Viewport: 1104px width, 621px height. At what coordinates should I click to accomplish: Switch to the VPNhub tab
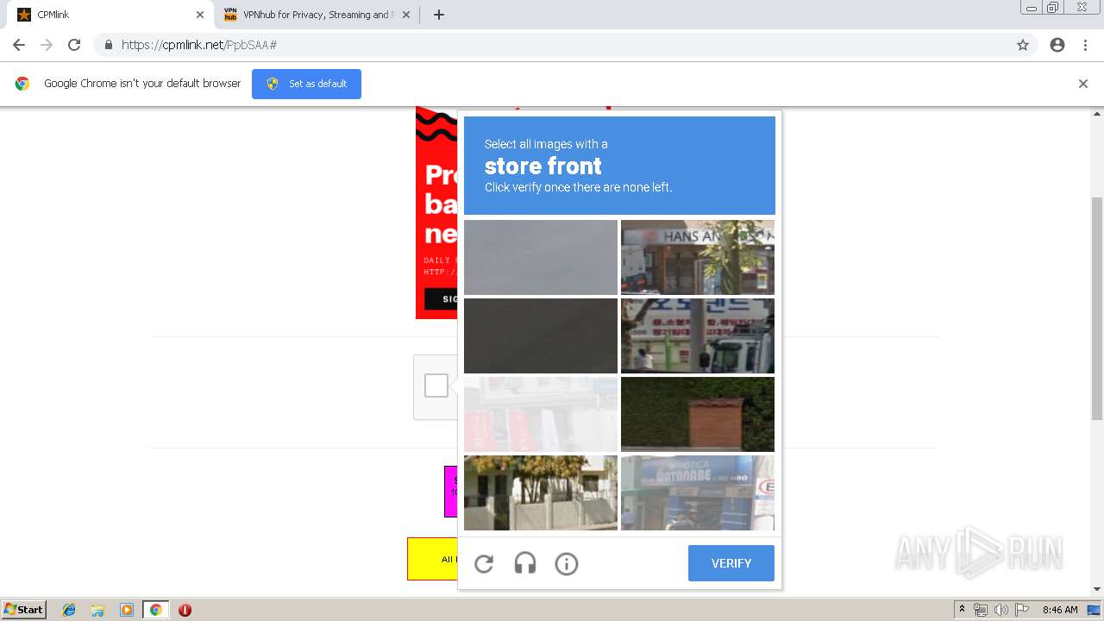[316, 15]
